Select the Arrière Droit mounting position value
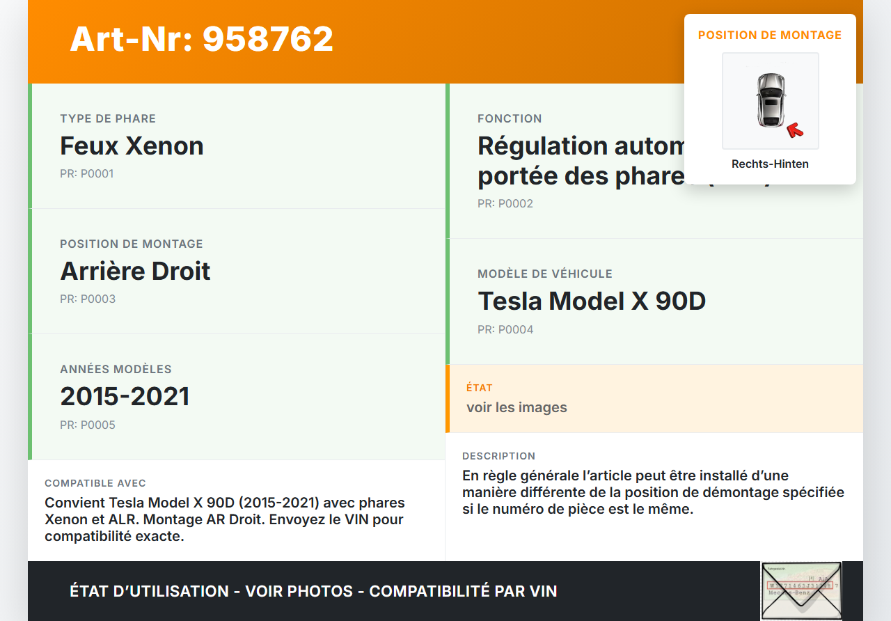Viewport: 891px width, 621px height. (135, 272)
